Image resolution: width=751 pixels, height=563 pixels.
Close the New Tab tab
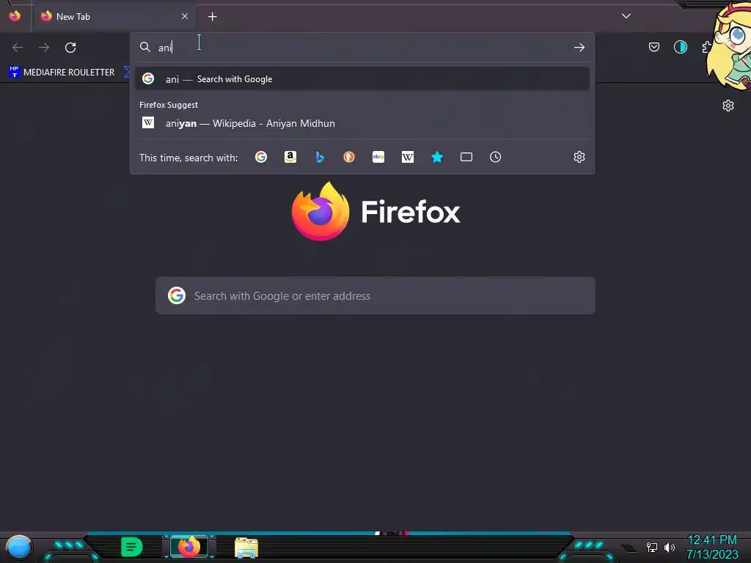(x=184, y=16)
